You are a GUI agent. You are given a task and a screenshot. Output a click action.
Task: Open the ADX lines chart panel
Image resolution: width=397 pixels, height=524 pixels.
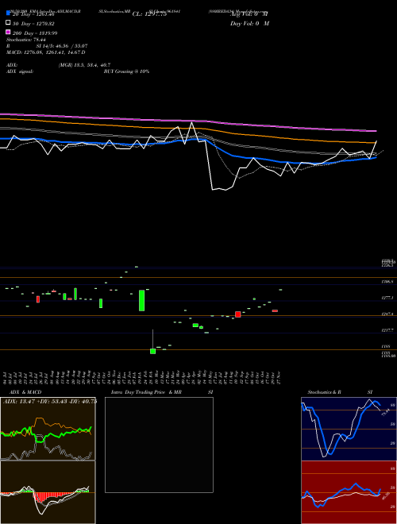(x=48, y=429)
